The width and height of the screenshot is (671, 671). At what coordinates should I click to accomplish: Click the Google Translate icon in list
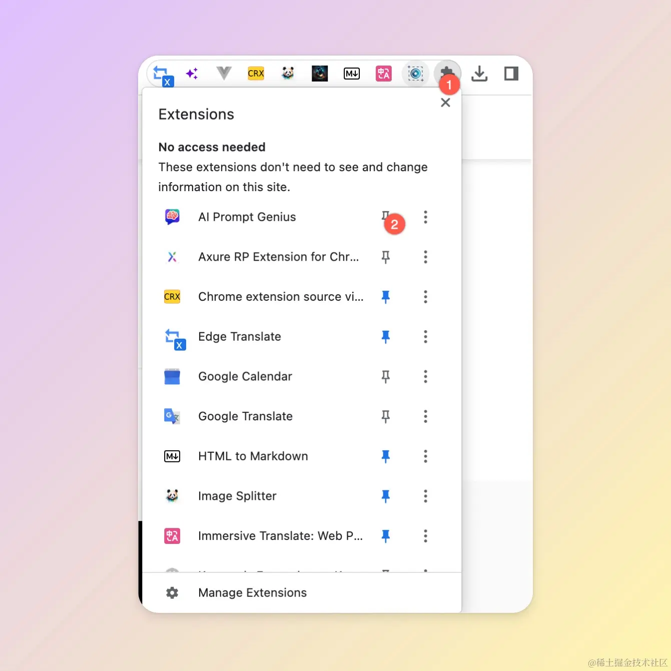tap(172, 416)
